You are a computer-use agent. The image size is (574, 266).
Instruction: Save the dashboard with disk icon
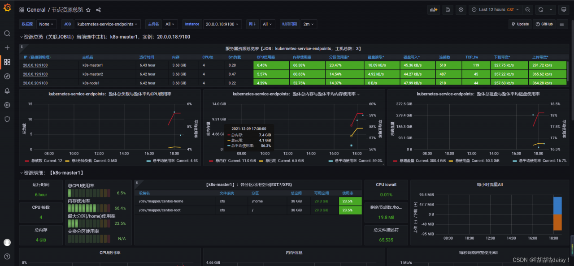coord(448,9)
